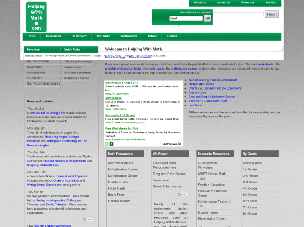Open the Games nav menu
Image resolution: width=304 pixels, height=227 pixels.
tap(172, 36)
